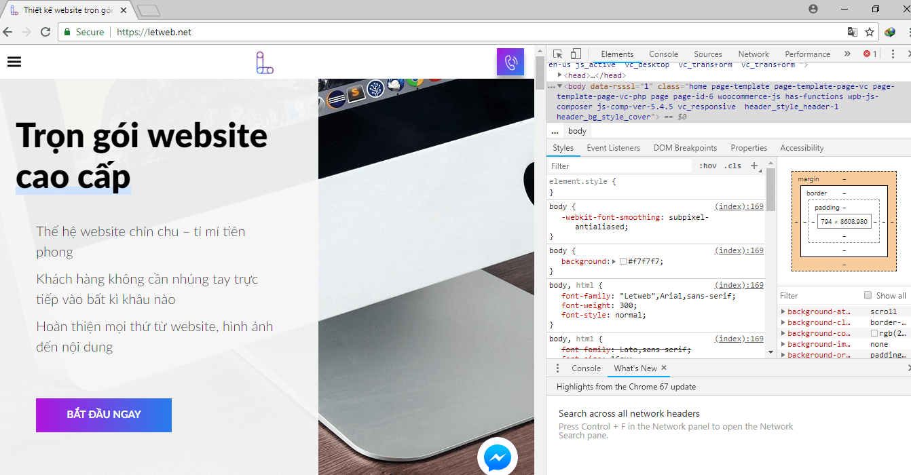This screenshot has height=475, width=911.
Task: Click the element.style rule block
Action: pyautogui.click(x=656, y=187)
